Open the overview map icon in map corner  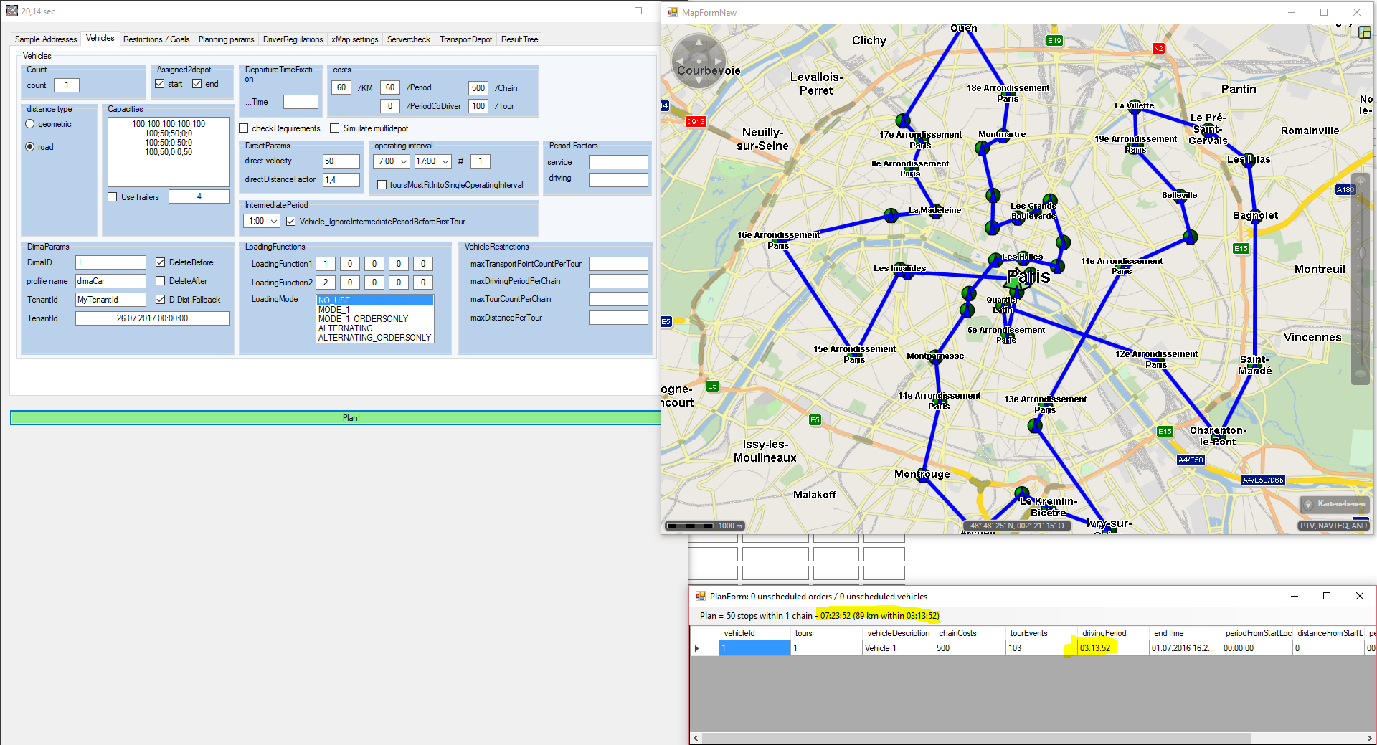1364,32
